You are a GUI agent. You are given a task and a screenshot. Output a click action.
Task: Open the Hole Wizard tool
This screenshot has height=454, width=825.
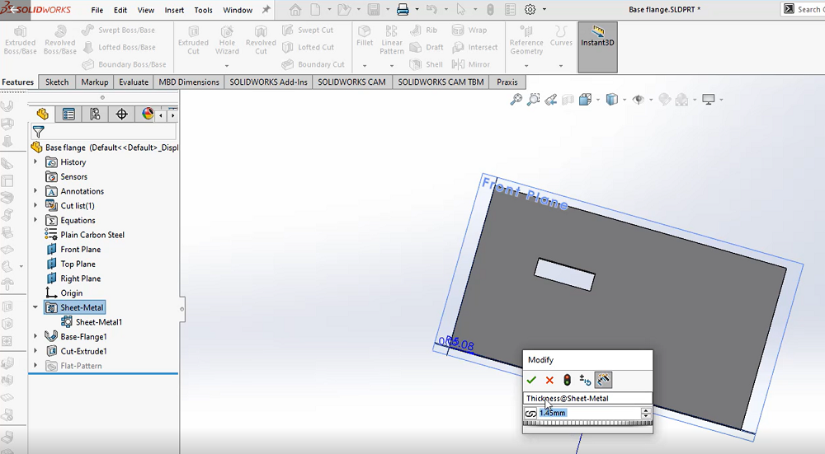click(x=227, y=40)
